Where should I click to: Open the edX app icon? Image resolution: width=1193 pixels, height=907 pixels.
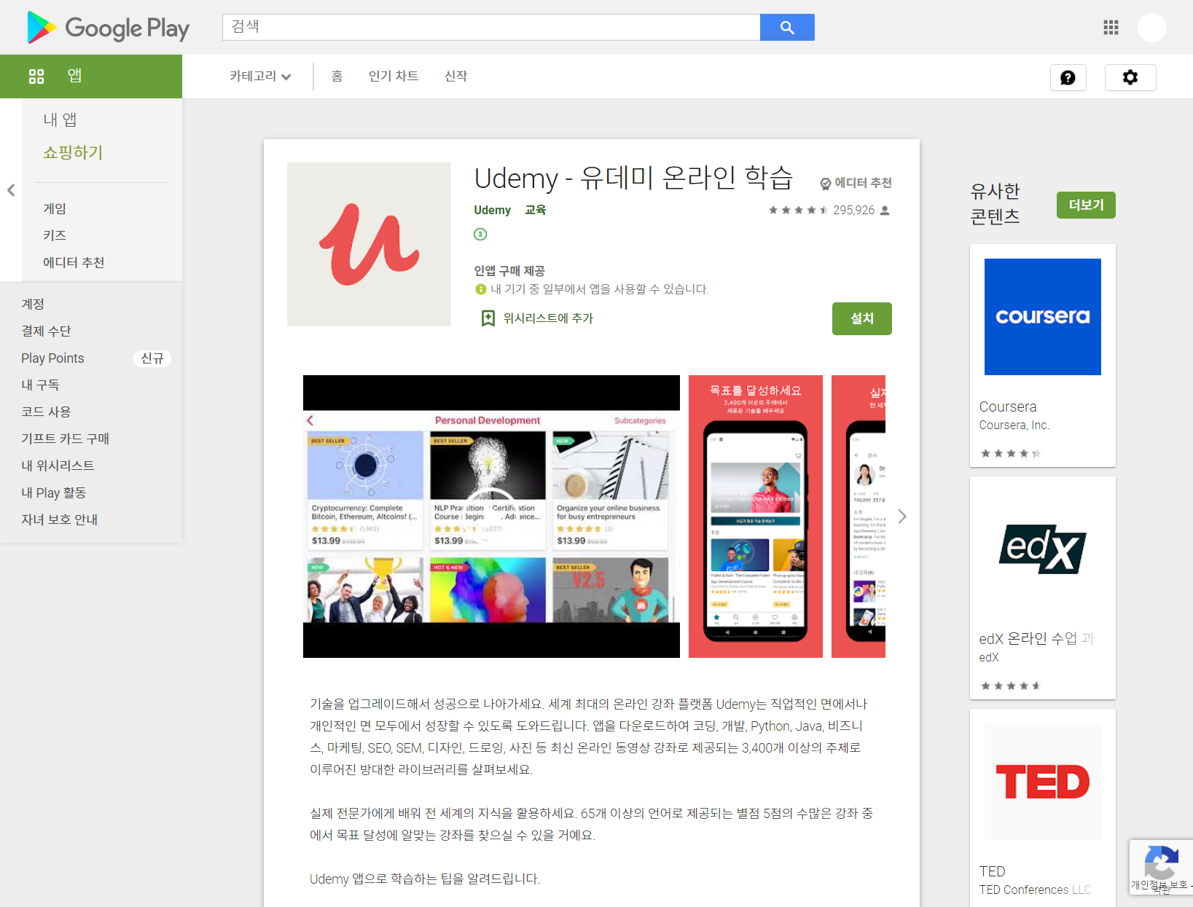point(1043,549)
